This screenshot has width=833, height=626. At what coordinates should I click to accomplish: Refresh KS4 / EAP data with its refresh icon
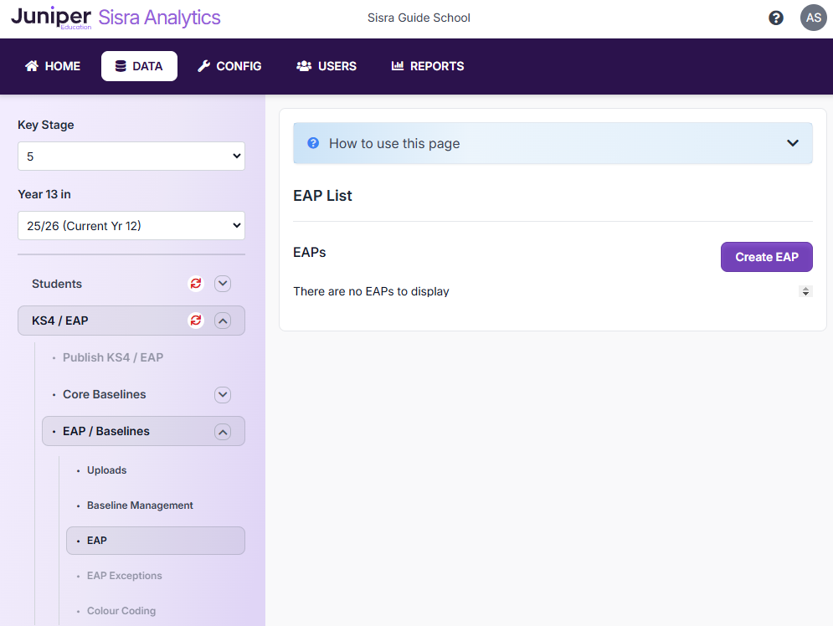[195, 321]
